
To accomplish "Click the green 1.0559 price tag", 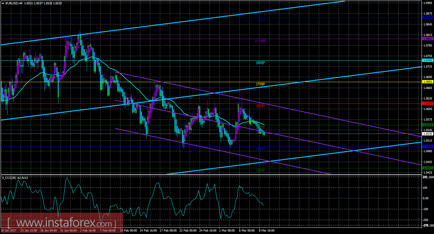I will [x=427, y=125].
